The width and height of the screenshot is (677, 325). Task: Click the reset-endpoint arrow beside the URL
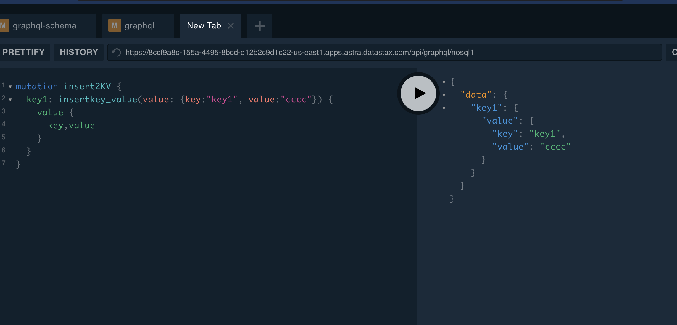pos(116,52)
